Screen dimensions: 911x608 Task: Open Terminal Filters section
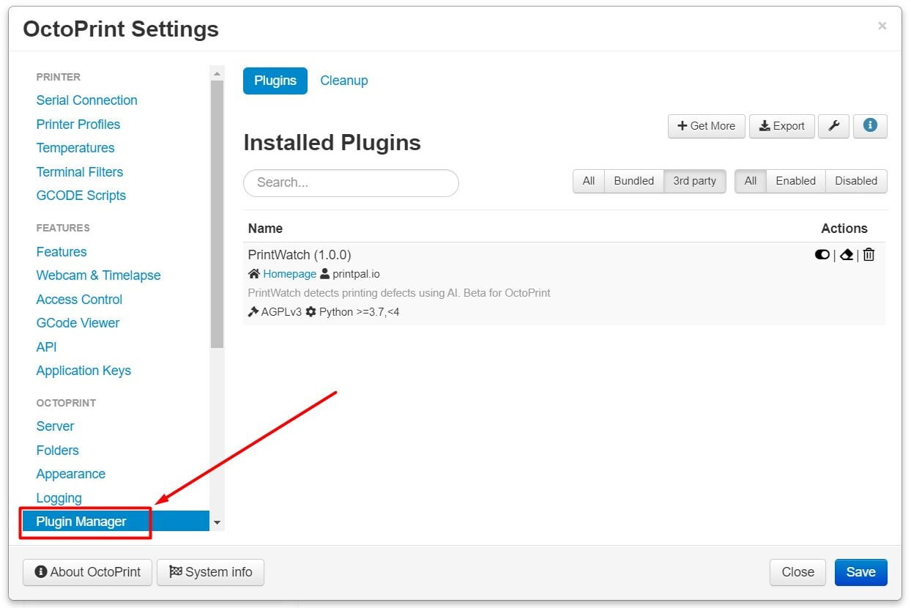pos(80,172)
